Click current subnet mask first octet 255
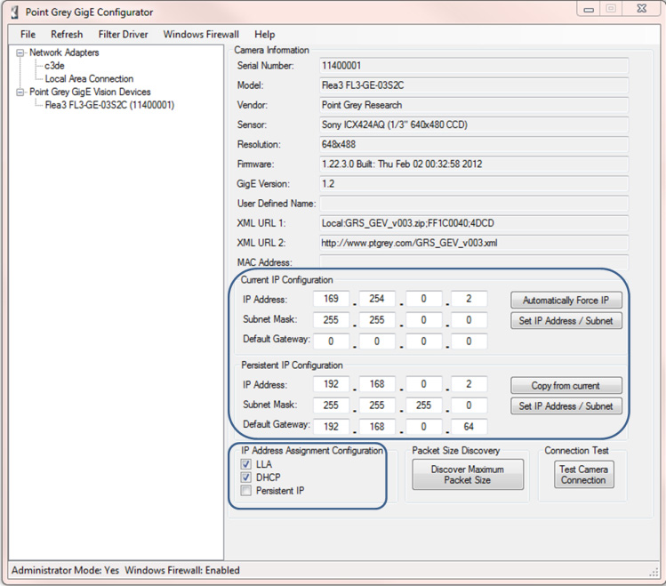 332,320
